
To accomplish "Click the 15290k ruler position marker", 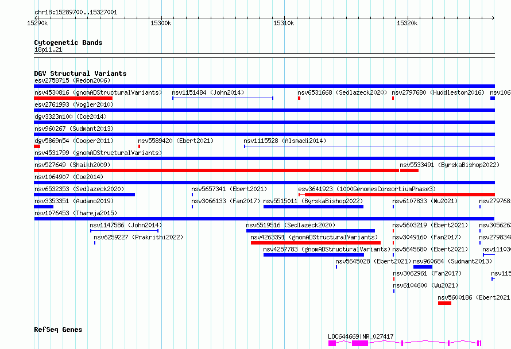I will pyautogui.click(x=37, y=23).
